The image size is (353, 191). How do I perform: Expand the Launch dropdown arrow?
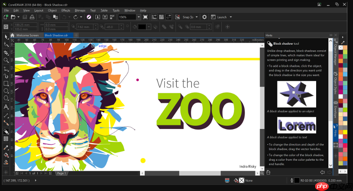point(231,17)
